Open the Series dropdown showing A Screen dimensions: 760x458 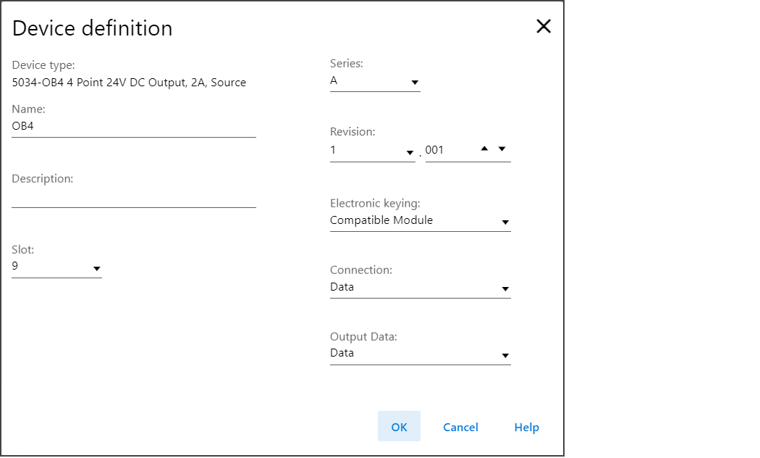coord(375,81)
